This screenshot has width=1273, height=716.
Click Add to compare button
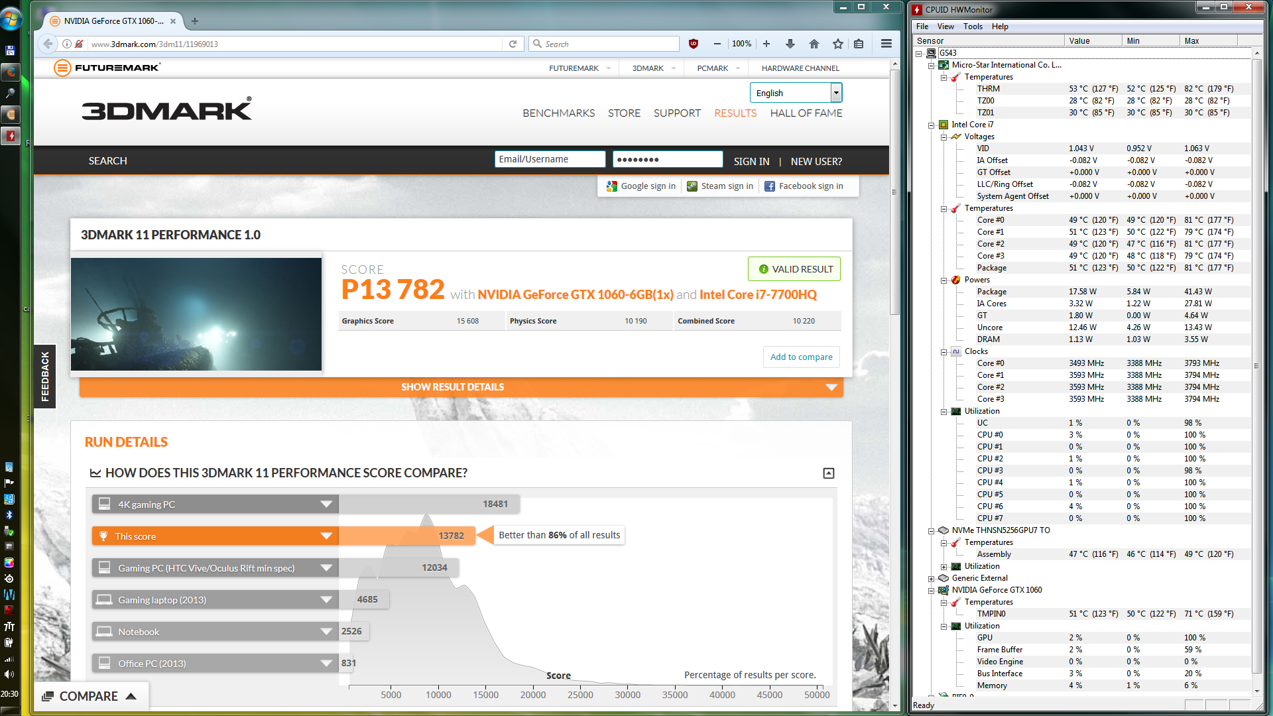coord(801,357)
